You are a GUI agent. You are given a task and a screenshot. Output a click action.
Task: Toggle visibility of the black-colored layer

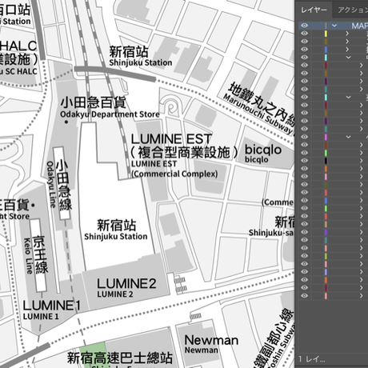(x=304, y=161)
